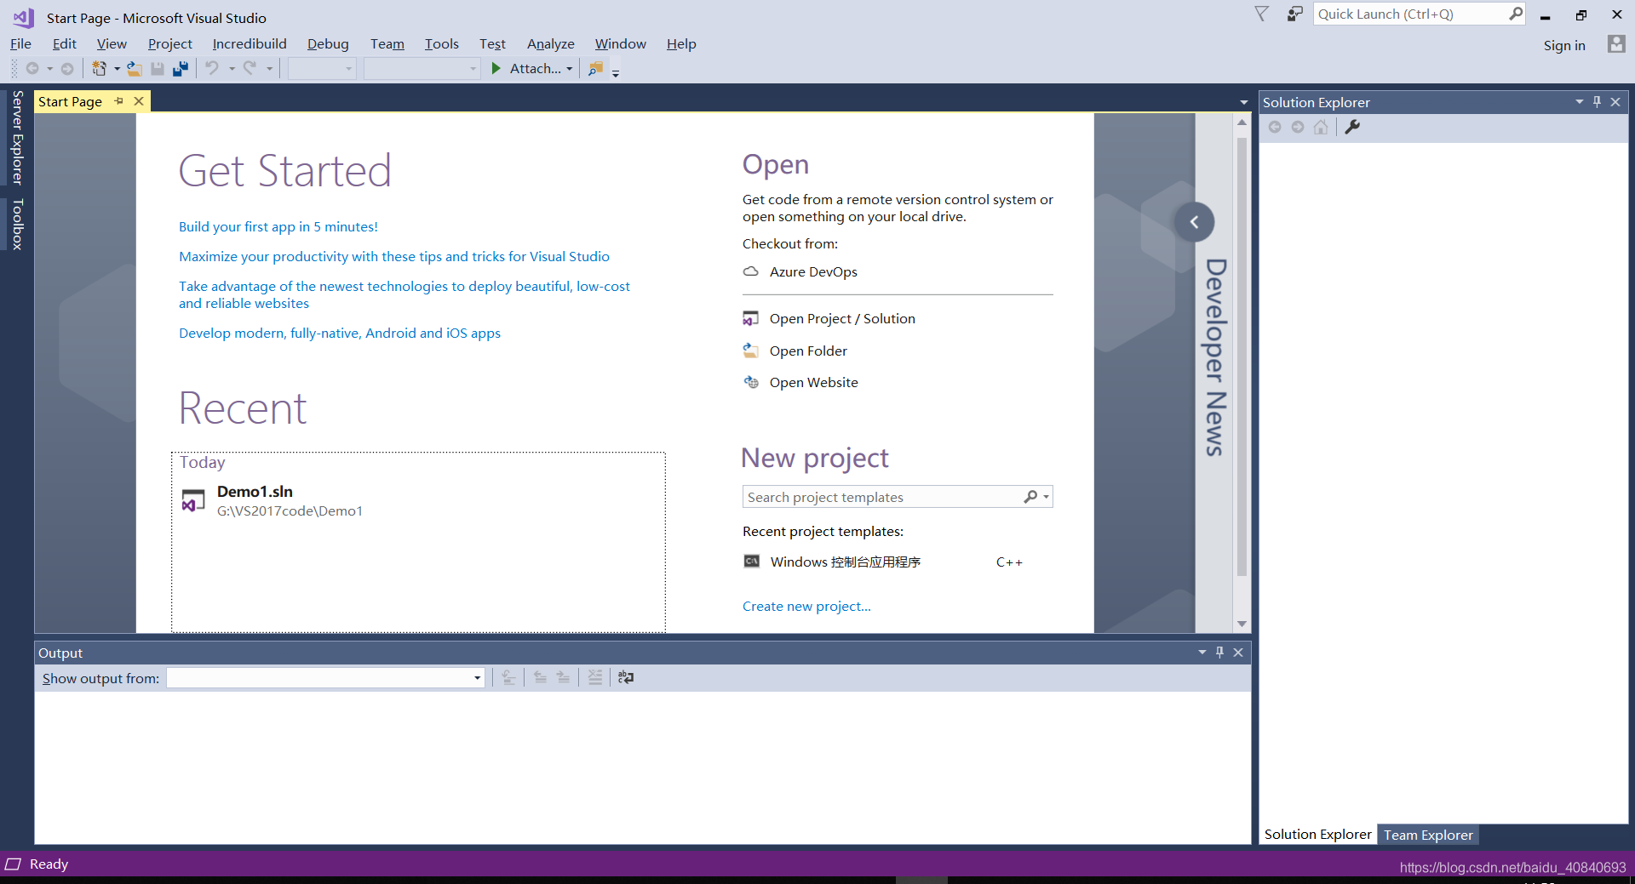Toggle auto-hide pin on Output panel

[x=1219, y=653]
